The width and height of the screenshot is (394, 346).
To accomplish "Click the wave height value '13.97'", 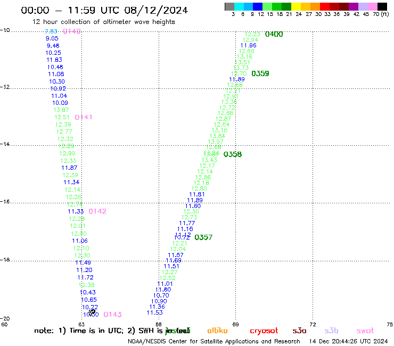I will (x=216, y=142).
